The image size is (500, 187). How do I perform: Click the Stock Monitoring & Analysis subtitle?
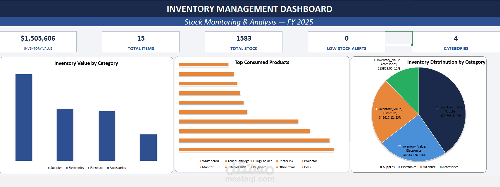coord(249,22)
